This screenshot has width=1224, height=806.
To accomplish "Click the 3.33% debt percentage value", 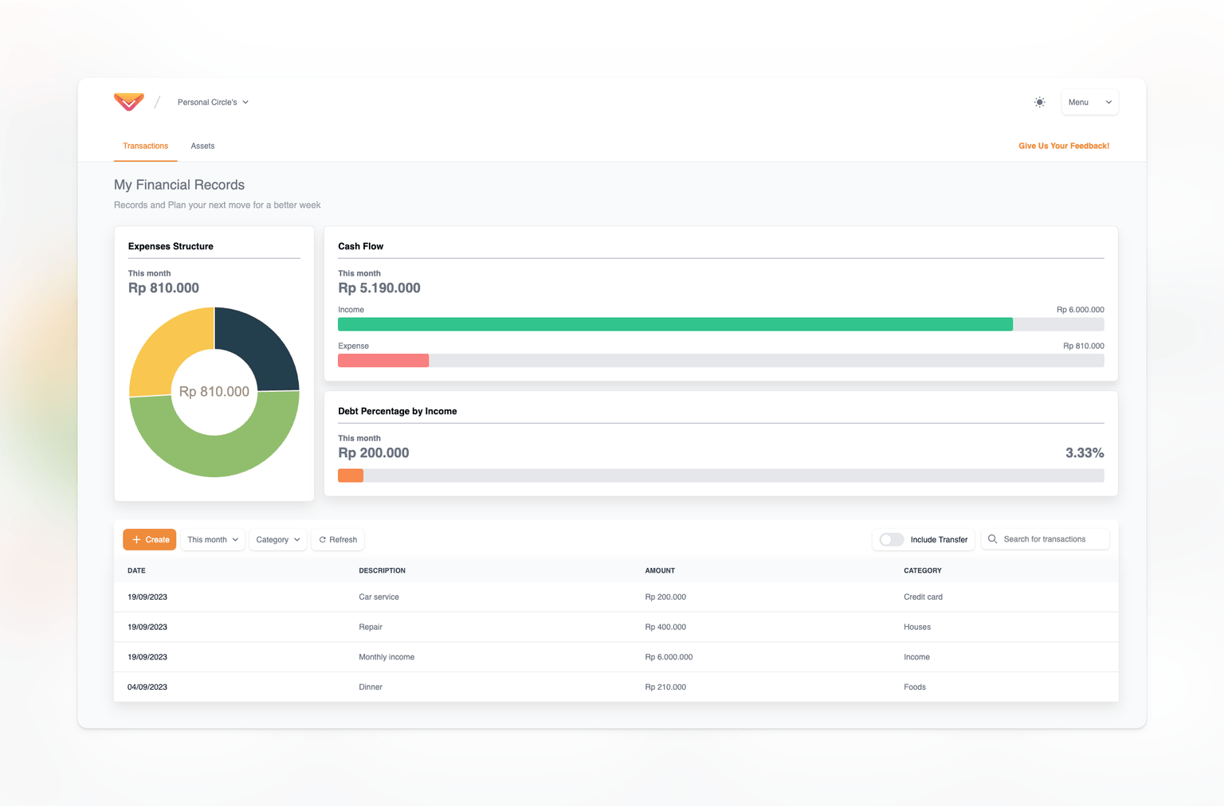I will (1085, 453).
